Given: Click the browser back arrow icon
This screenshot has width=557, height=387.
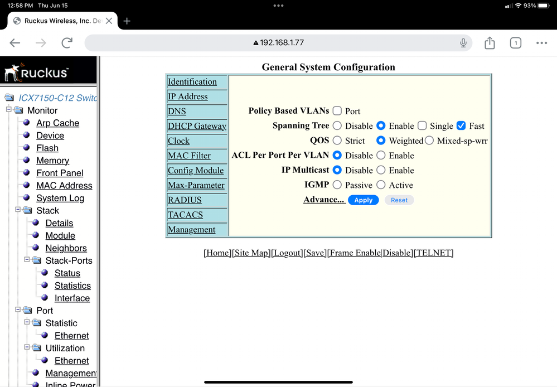Looking at the screenshot, I should pos(15,43).
